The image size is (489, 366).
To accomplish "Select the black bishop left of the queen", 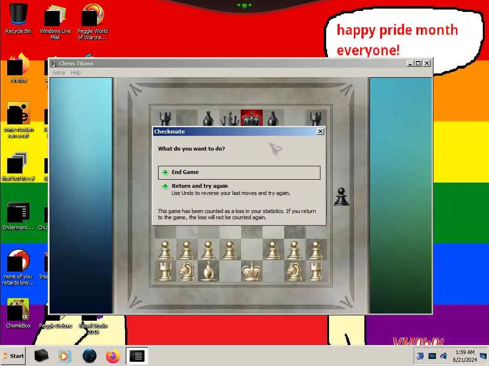I will (208, 118).
